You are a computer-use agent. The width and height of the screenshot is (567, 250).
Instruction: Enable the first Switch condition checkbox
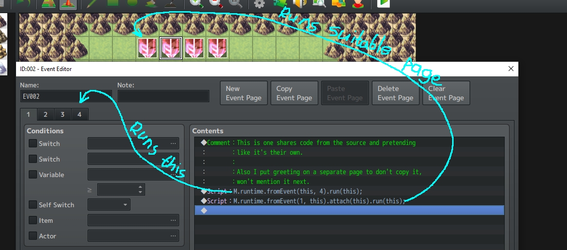coord(33,143)
